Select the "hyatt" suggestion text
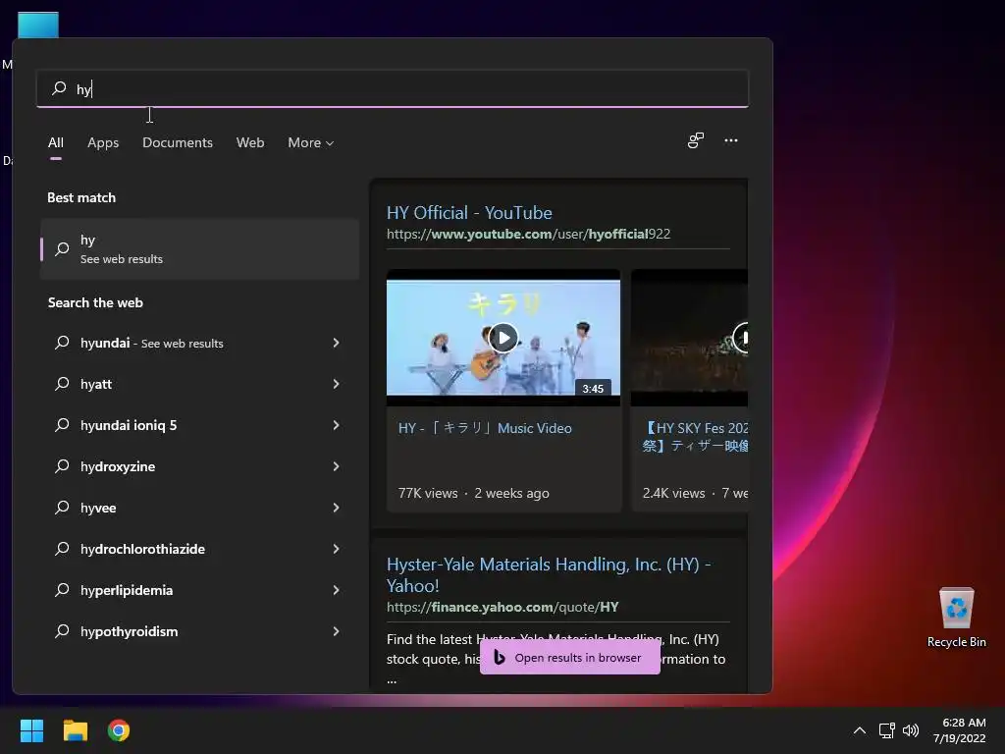 tap(96, 384)
